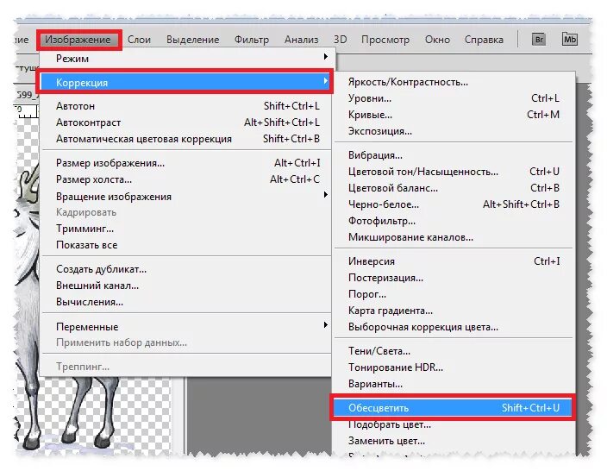
Task: Open Карта градиента adjustment
Action: click(x=454, y=311)
